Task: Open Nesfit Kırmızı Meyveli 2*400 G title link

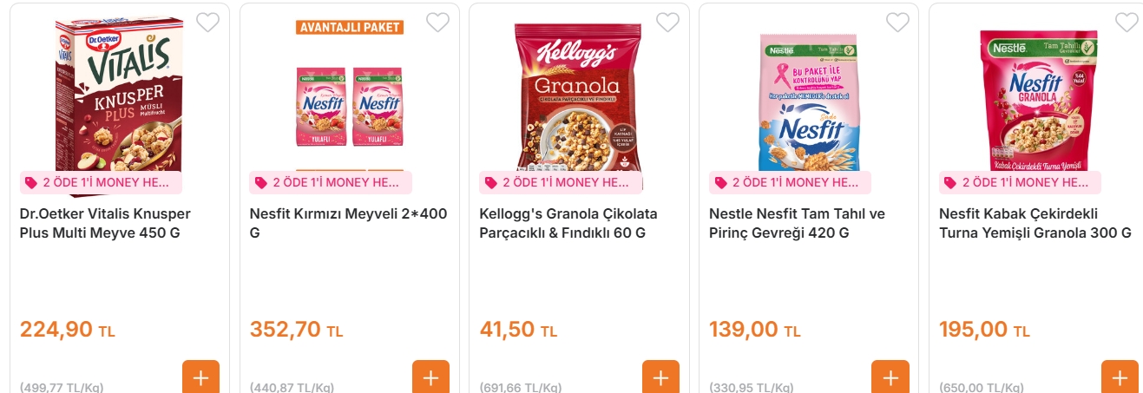Action: pyautogui.click(x=348, y=223)
